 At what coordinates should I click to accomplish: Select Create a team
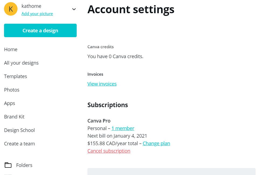point(19,144)
